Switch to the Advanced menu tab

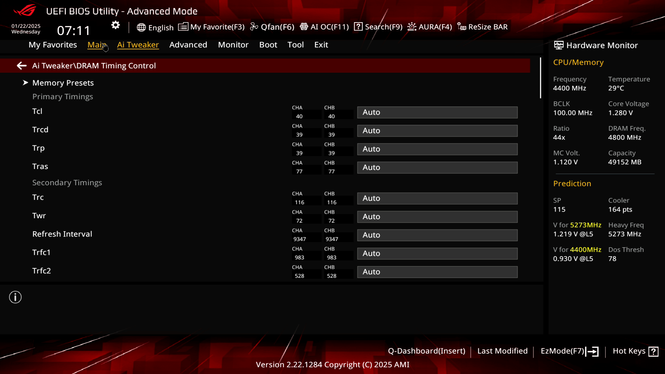(188, 45)
